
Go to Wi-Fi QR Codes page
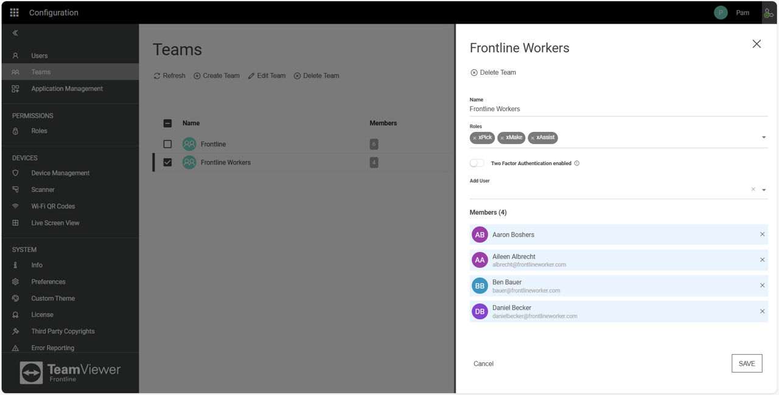point(53,207)
